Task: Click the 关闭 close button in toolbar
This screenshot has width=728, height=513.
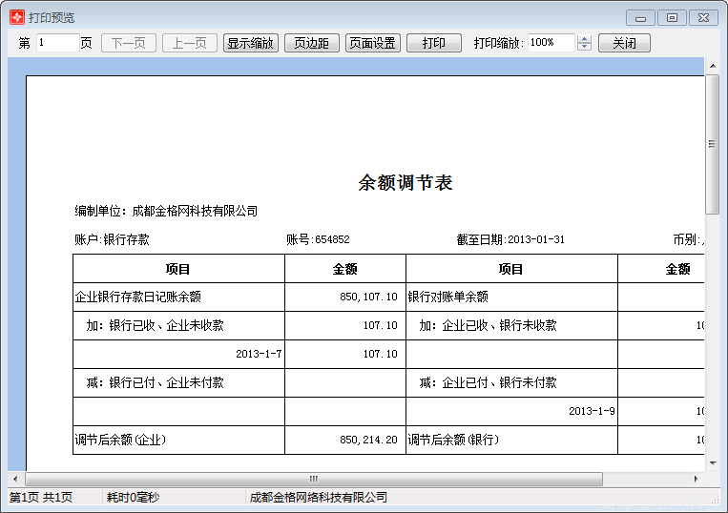Action: (x=624, y=43)
